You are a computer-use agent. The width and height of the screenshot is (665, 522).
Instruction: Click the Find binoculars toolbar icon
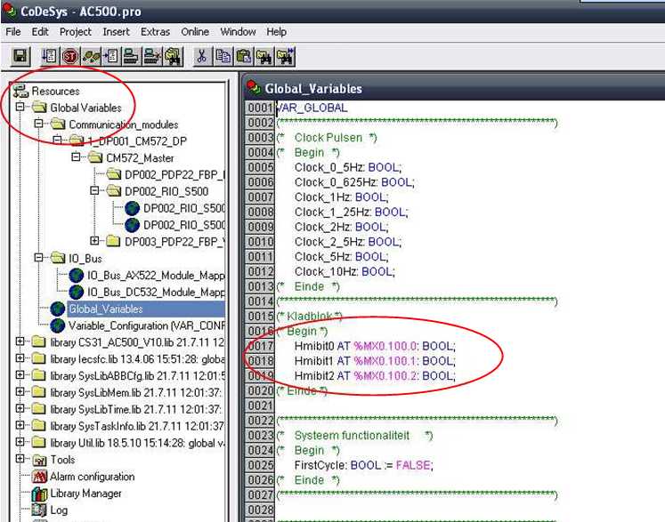[264, 57]
